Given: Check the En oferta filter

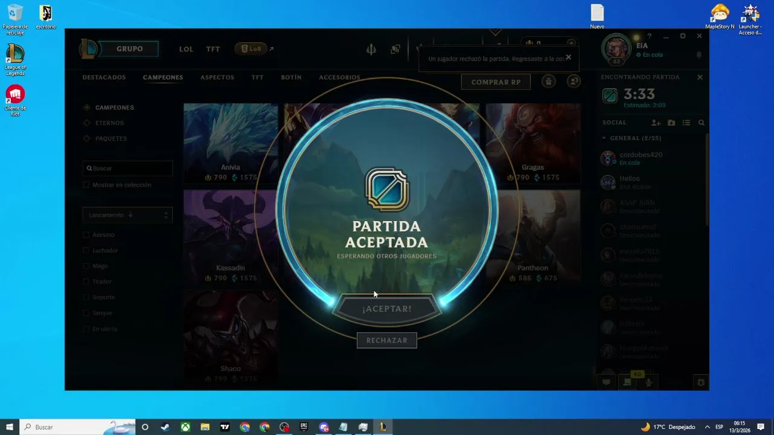Looking at the screenshot, I should click(86, 329).
